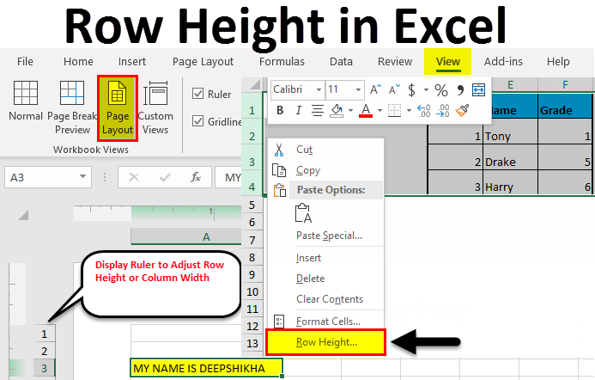Open the Data tab
Image resolution: width=595 pixels, height=380 pixels.
coord(341,62)
